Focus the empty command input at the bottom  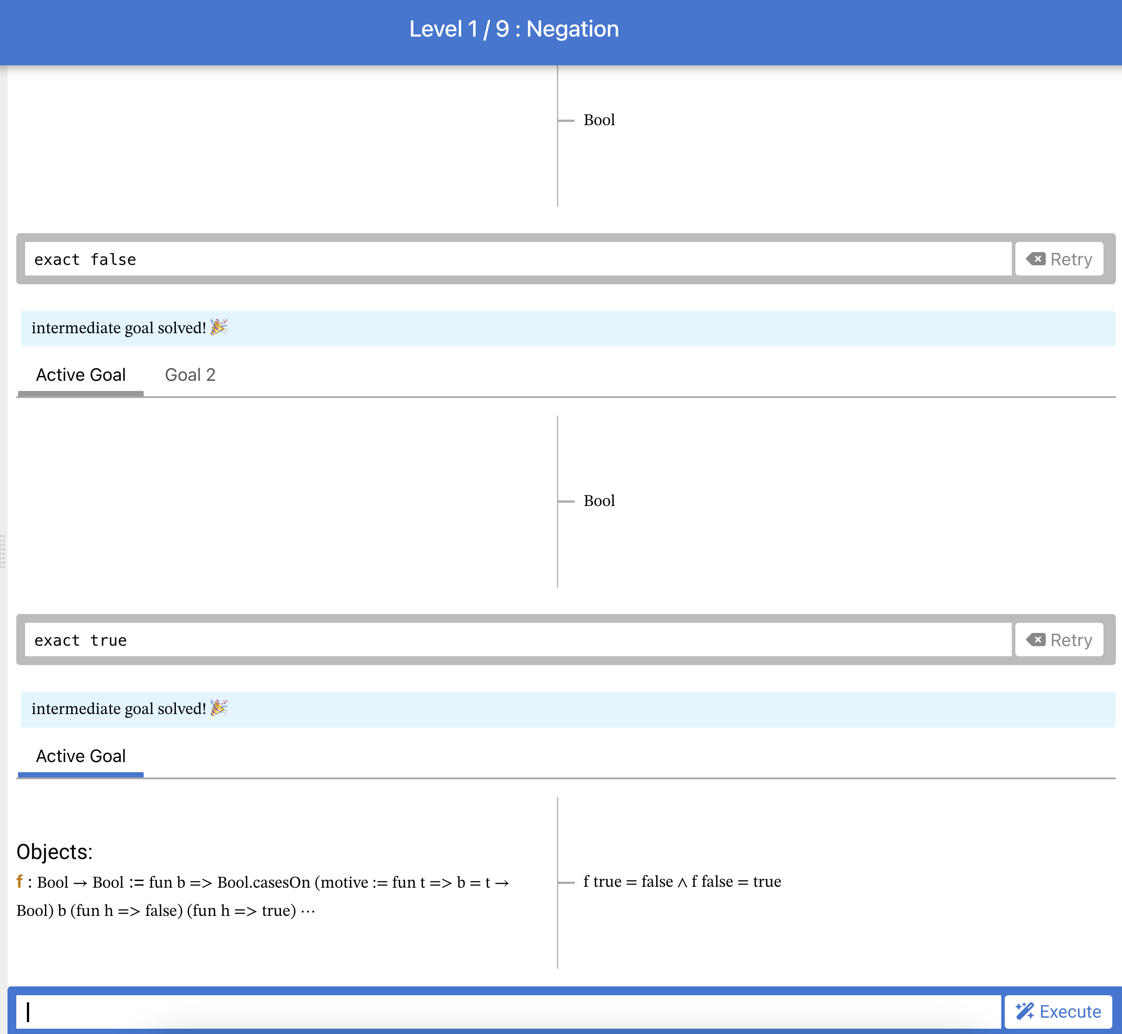click(x=503, y=1012)
